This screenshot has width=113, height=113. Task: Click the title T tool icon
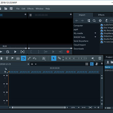pyautogui.click(x=7, y=58)
